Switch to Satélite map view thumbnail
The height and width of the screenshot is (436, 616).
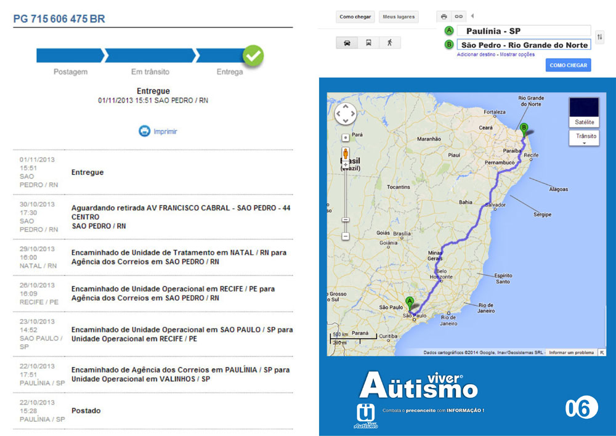pyautogui.click(x=585, y=111)
